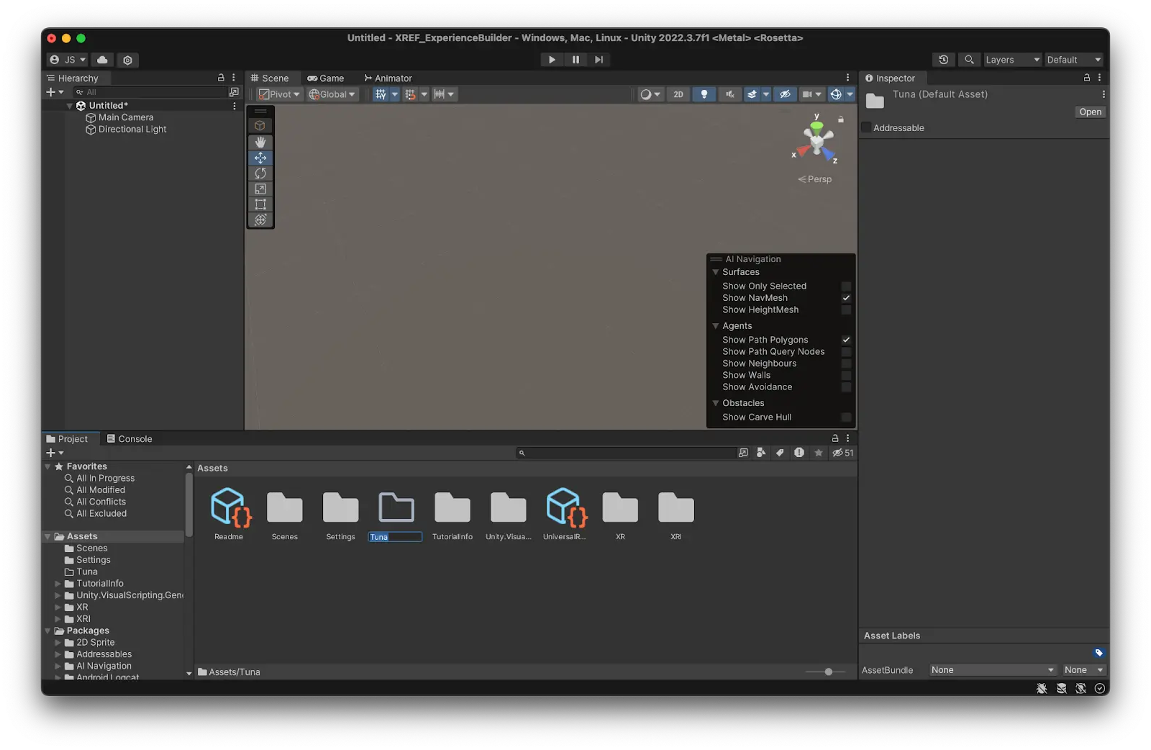The width and height of the screenshot is (1151, 750).
Task: Select the Hand view tool
Action: tap(260, 142)
